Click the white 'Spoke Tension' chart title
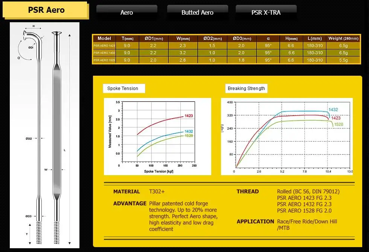Viewport: 369px width, 252px height. coord(124,89)
